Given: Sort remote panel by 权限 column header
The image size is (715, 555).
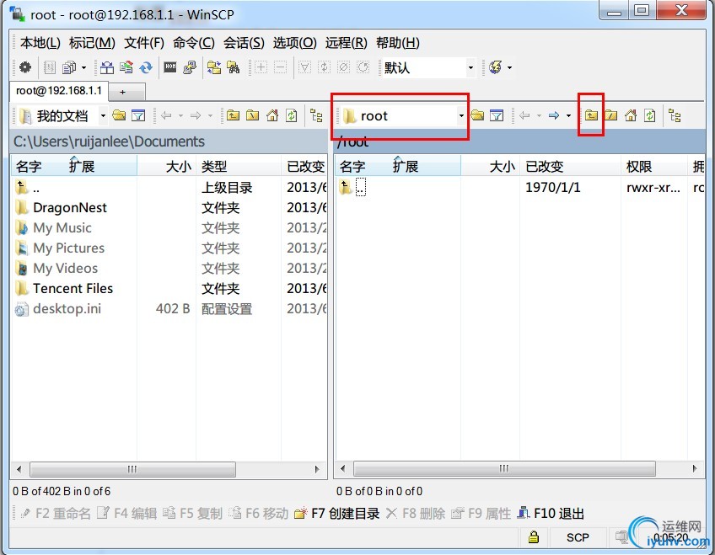Looking at the screenshot, I should (x=654, y=166).
